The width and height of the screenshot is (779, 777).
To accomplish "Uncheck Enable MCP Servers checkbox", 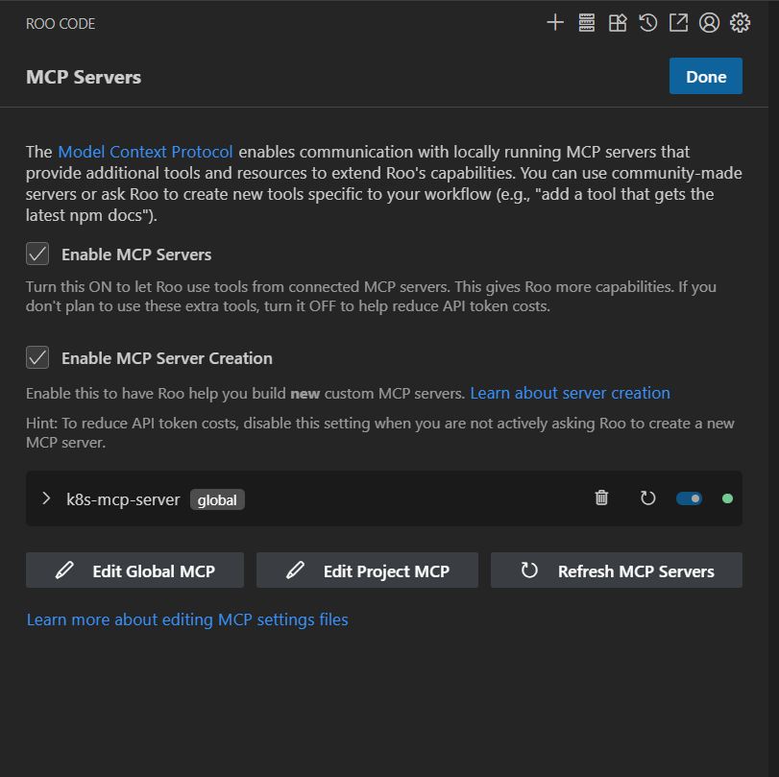I will click(37, 255).
